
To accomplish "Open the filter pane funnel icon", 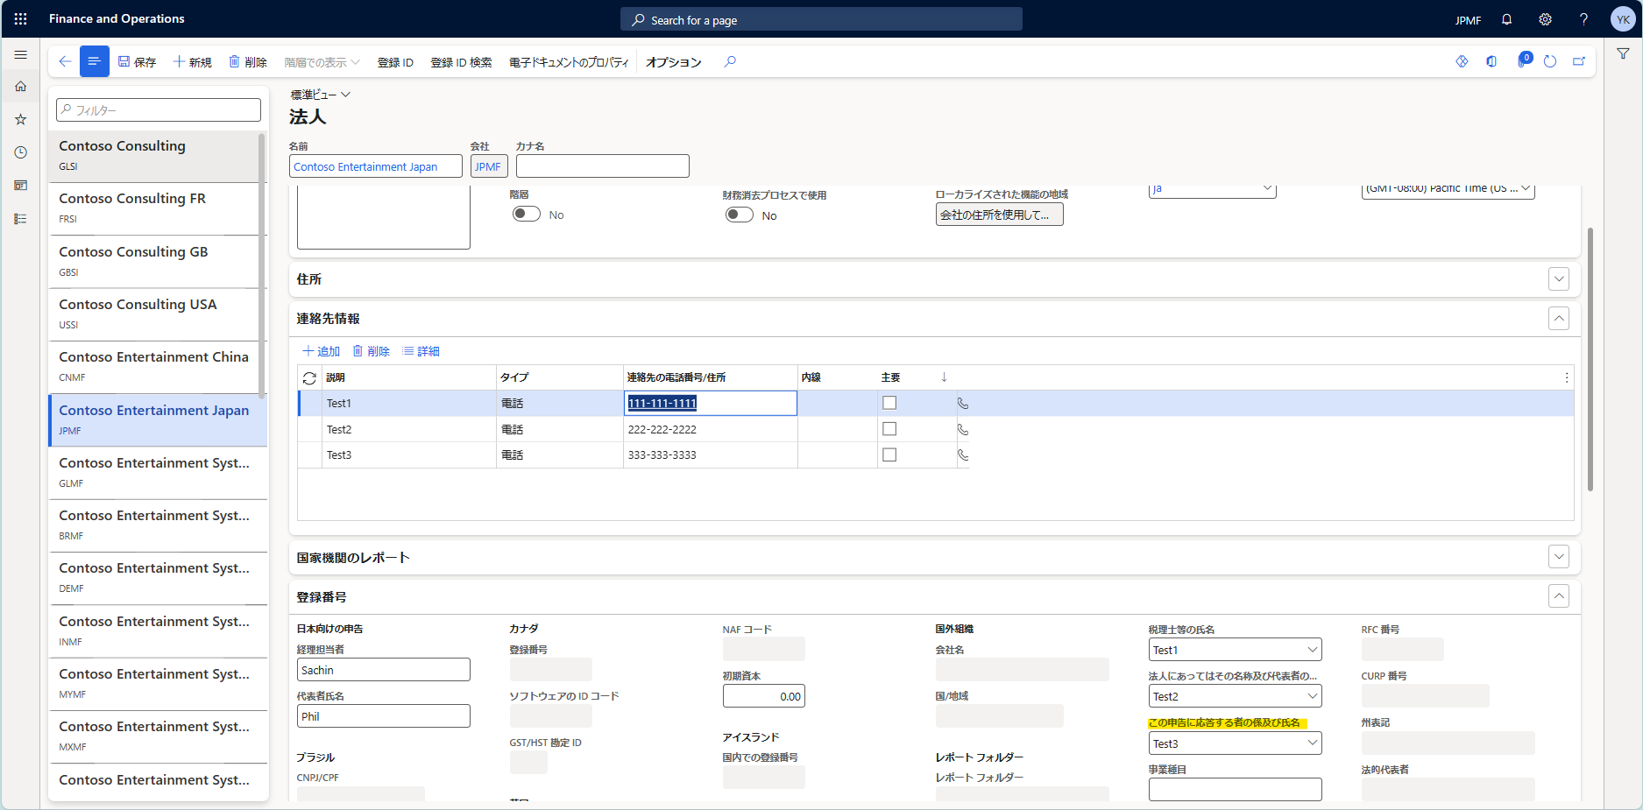I will pyautogui.click(x=1623, y=54).
